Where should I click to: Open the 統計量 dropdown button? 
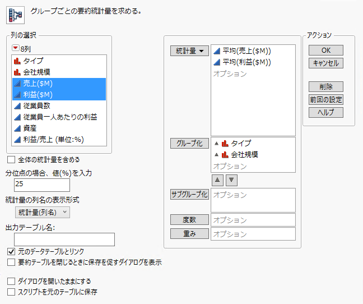(x=189, y=50)
